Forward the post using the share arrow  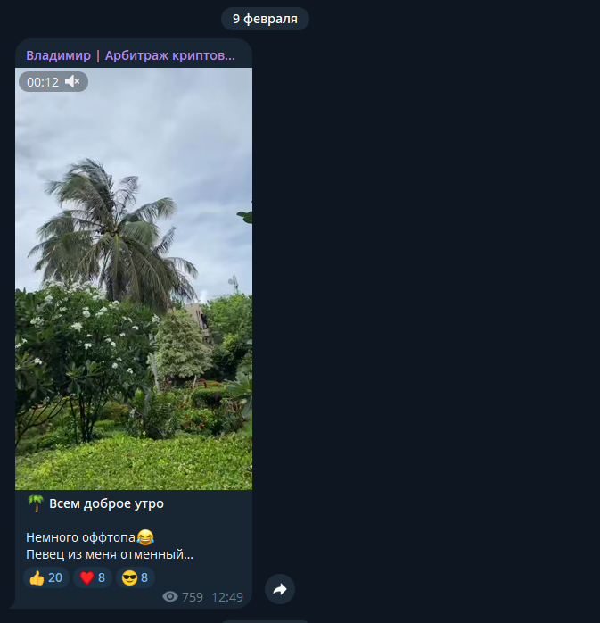(x=280, y=589)
